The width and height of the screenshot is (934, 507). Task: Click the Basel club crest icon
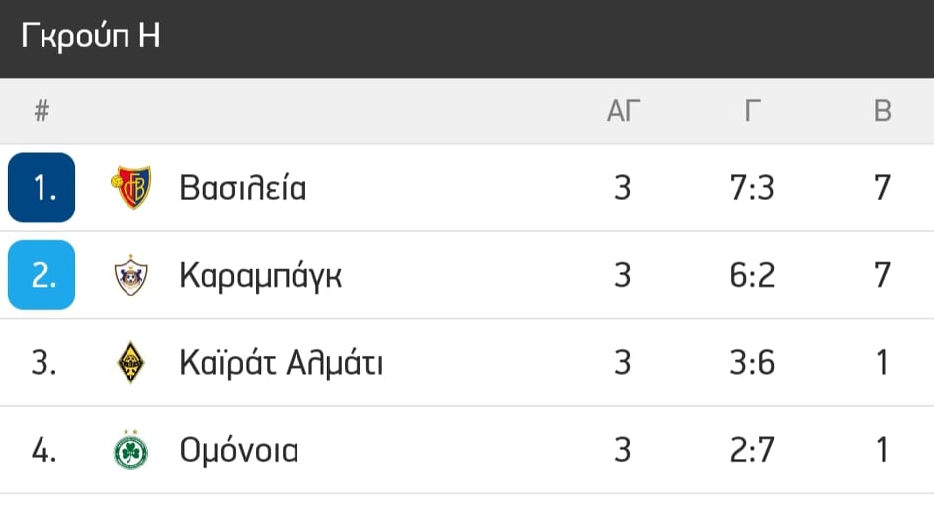pos(131,188)
